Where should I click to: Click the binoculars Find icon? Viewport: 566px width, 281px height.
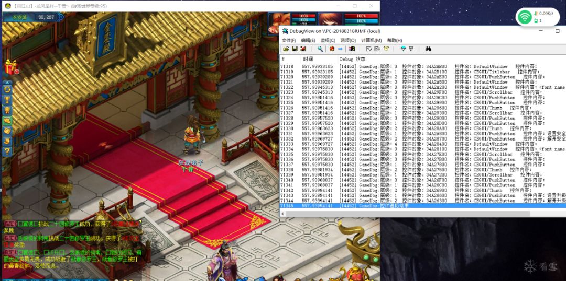pyautogui.click(x=429, y=49)
